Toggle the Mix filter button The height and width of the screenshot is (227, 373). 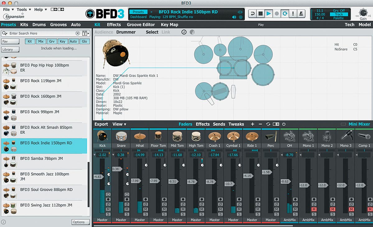pyautogui.click(x=41, y=41)
